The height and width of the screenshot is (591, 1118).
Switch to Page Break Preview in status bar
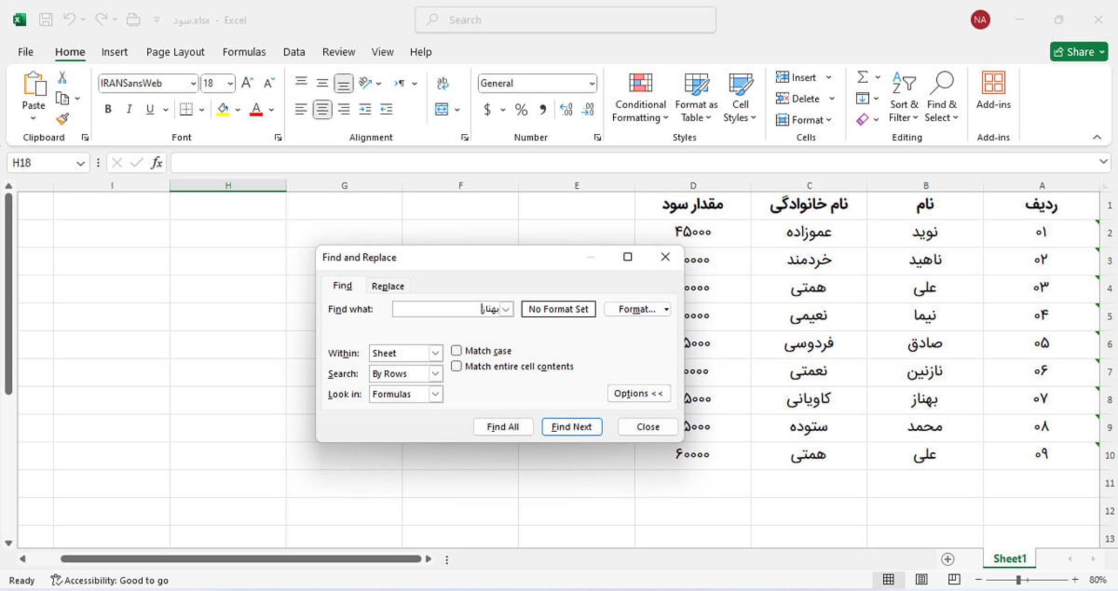tap(954, 579)
